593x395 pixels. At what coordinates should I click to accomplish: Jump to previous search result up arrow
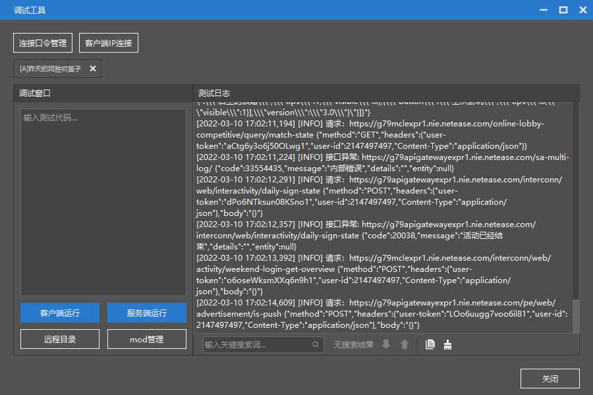tap(405, 344)
